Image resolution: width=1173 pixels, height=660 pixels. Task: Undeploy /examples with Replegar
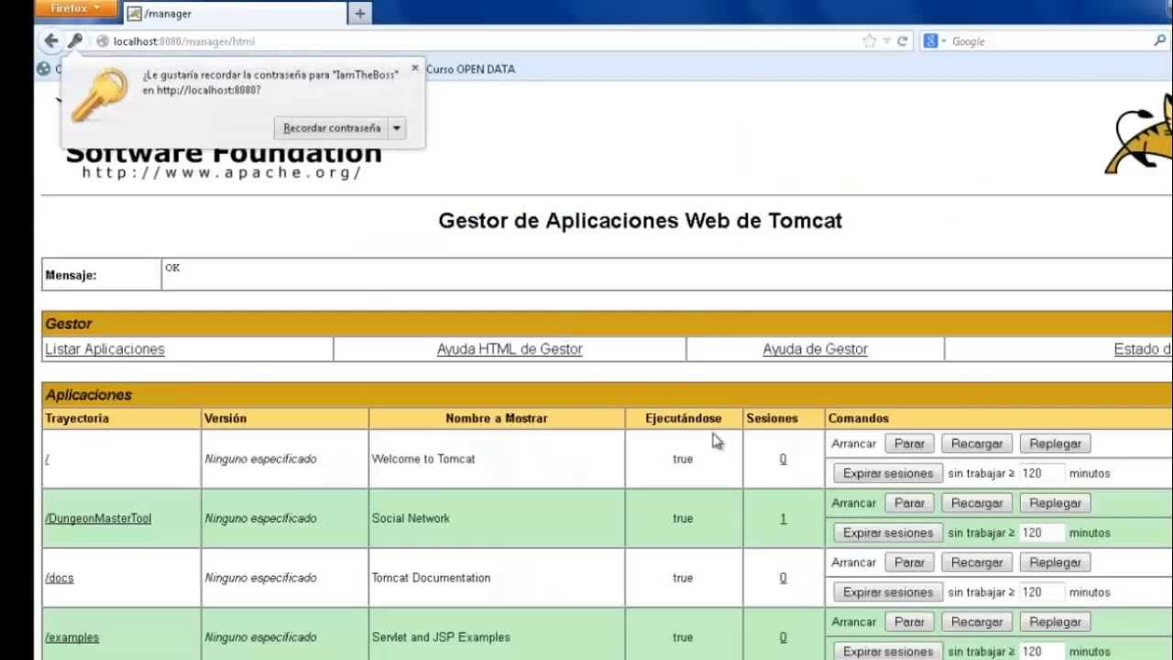pyautogui.click(x=1055, y=622)
